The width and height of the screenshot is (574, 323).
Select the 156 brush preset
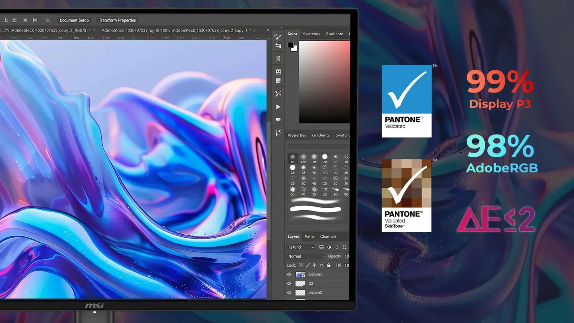[x=303, y=159]
